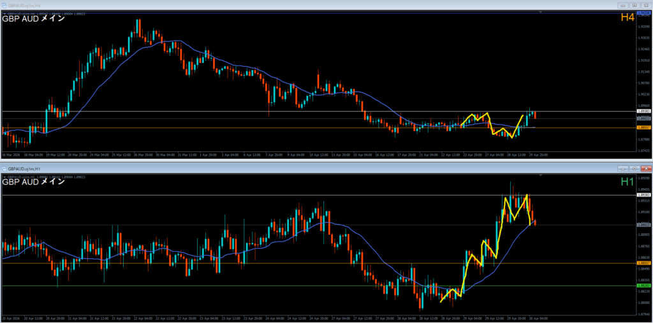
Task: Restore the H1 chart window size
Action: [634, 168]
